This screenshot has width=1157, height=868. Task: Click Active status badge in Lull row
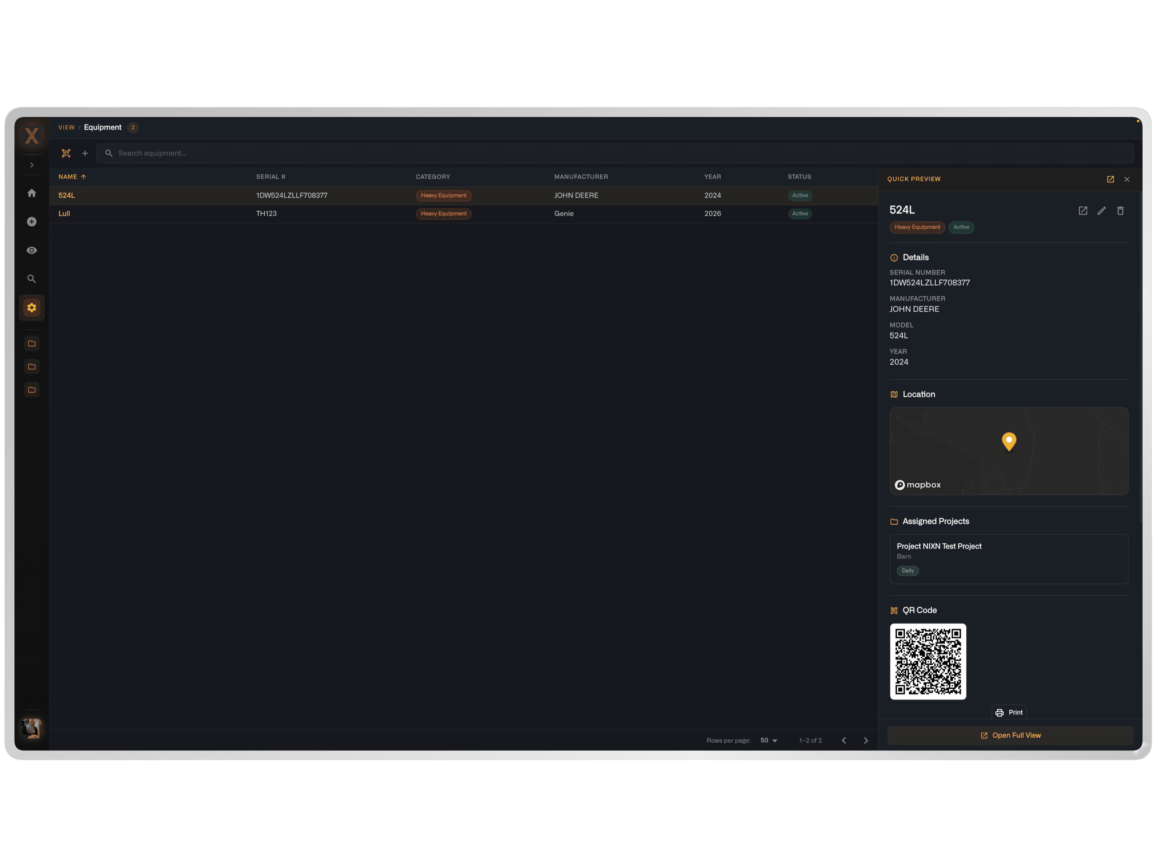click(x=800, y=213)
